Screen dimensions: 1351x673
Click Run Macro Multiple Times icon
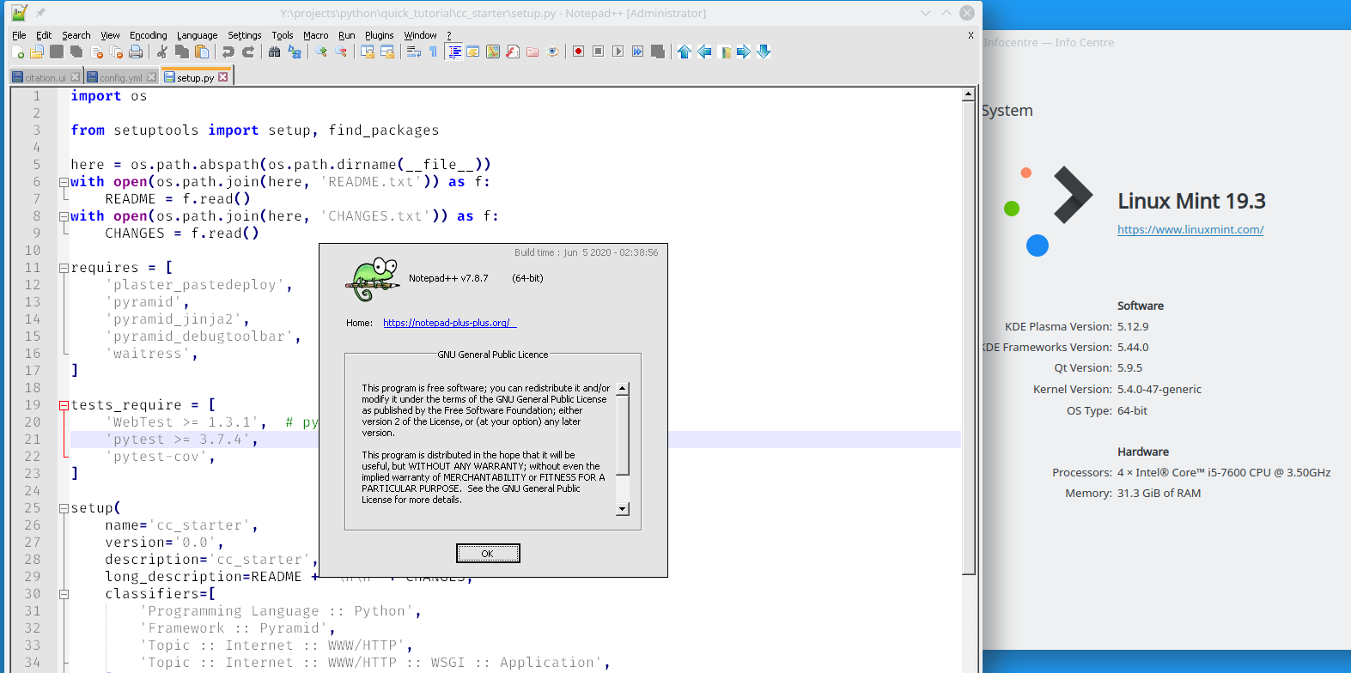click(x=637, y=52)
